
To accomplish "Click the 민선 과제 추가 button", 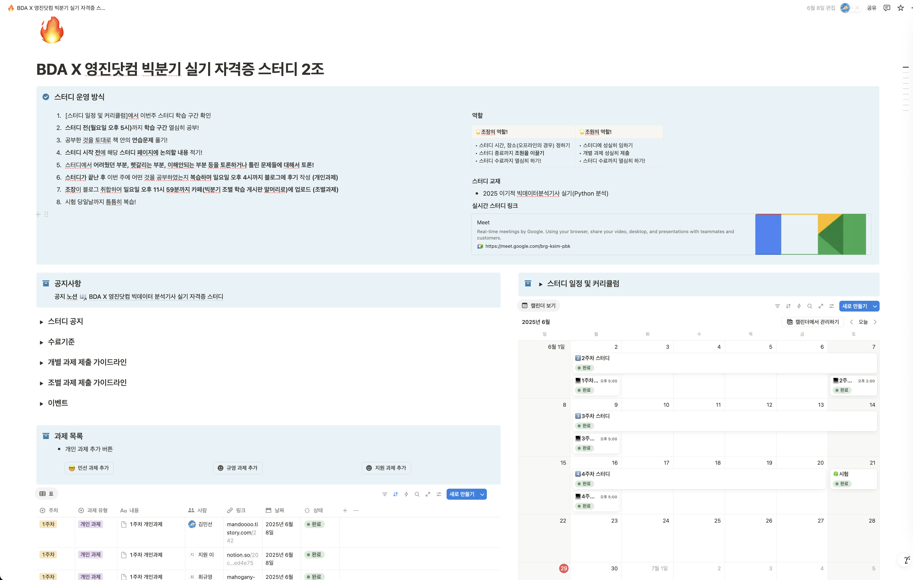I will [x=89, y=468].
